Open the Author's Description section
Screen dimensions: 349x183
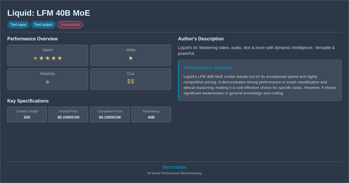click(201, 39)
